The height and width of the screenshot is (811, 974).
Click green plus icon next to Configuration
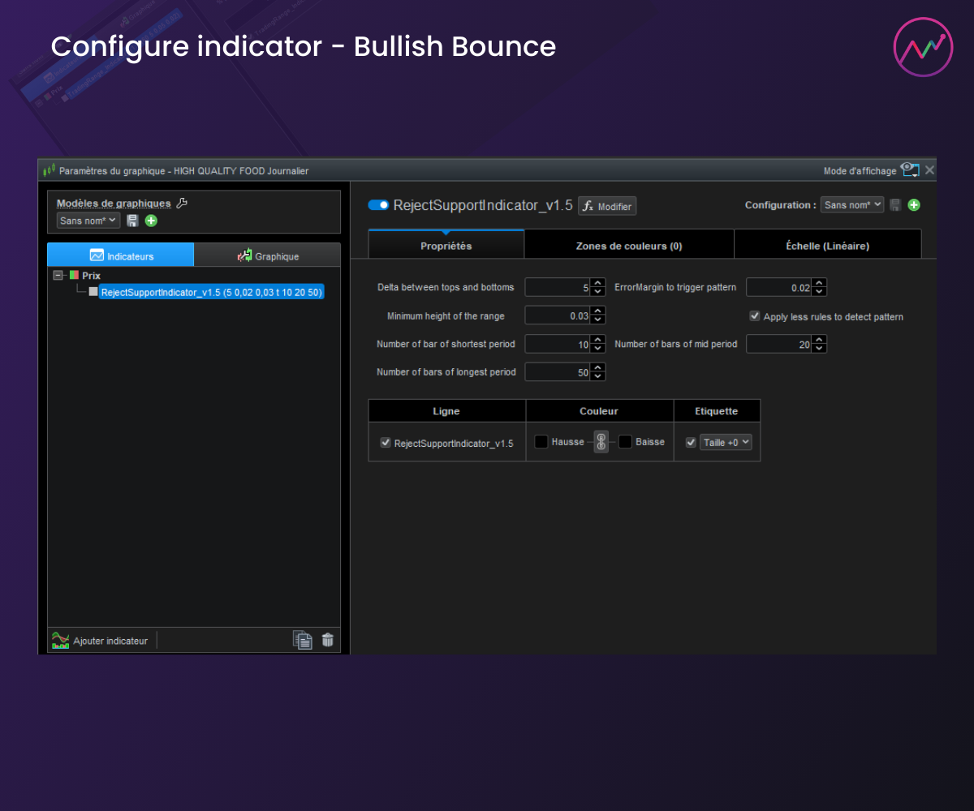(x=914, y=205)
